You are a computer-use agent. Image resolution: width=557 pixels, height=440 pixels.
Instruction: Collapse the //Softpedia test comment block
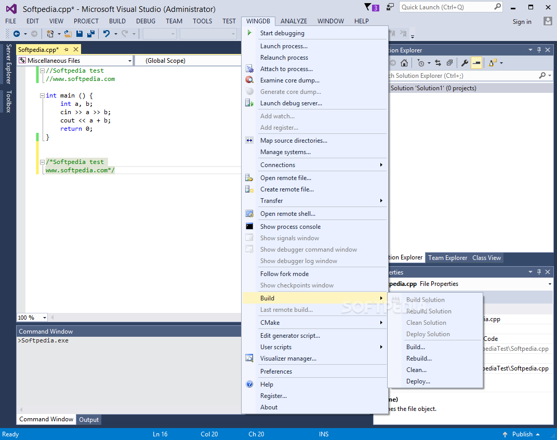click(x=42, y=71)
